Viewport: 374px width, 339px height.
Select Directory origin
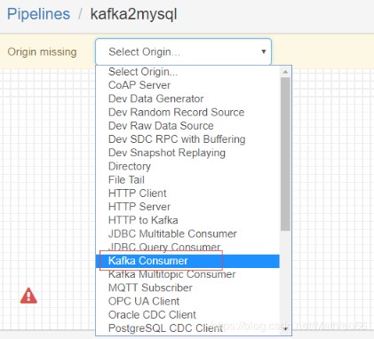point(187,166)
